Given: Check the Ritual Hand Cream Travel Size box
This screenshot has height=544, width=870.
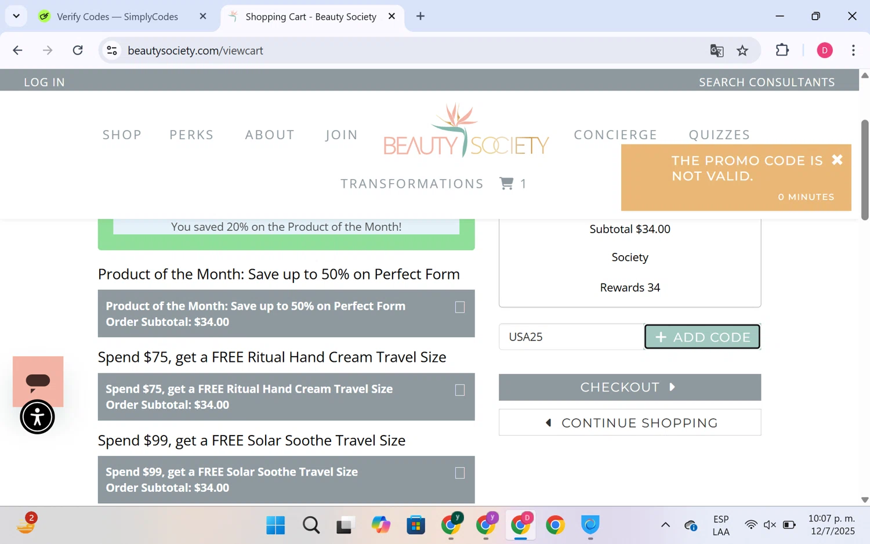Looking at the screenshot, I should [x=460, y=390].
